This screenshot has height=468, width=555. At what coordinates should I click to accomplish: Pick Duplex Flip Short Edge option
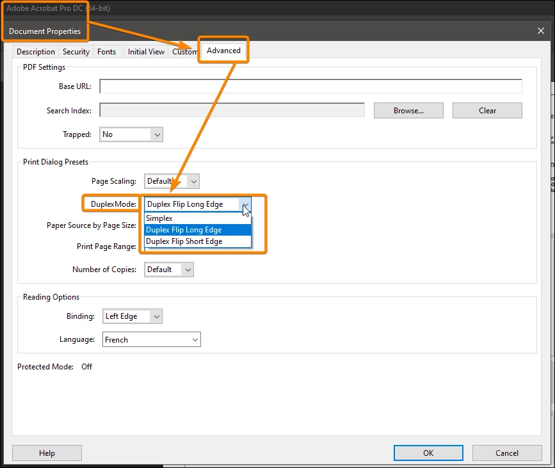[x=198, y=241]
